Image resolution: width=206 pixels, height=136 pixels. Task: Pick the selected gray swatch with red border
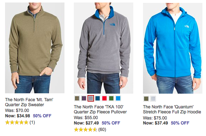[91, 98]
